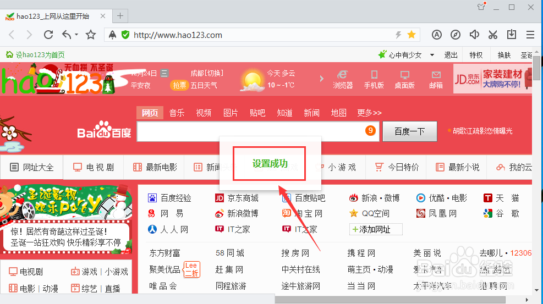
Task: Click the 特权 link
Action: coord(476,55)
